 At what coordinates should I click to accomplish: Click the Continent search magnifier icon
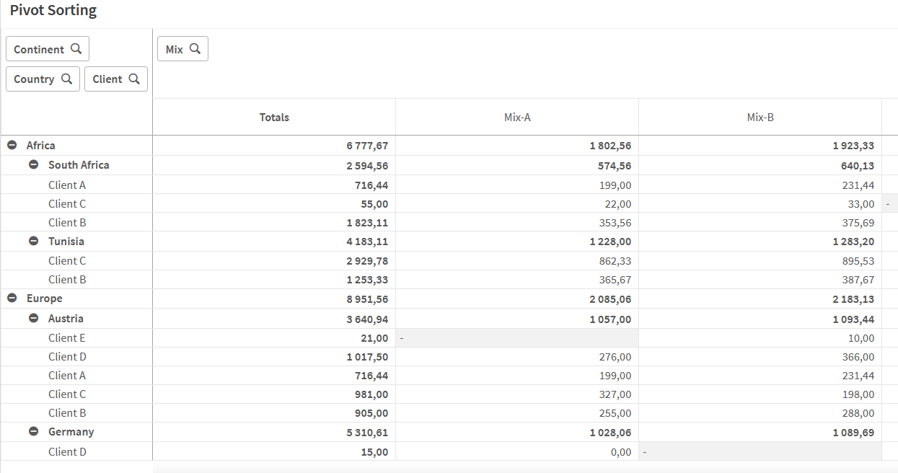tap(76, 49)
